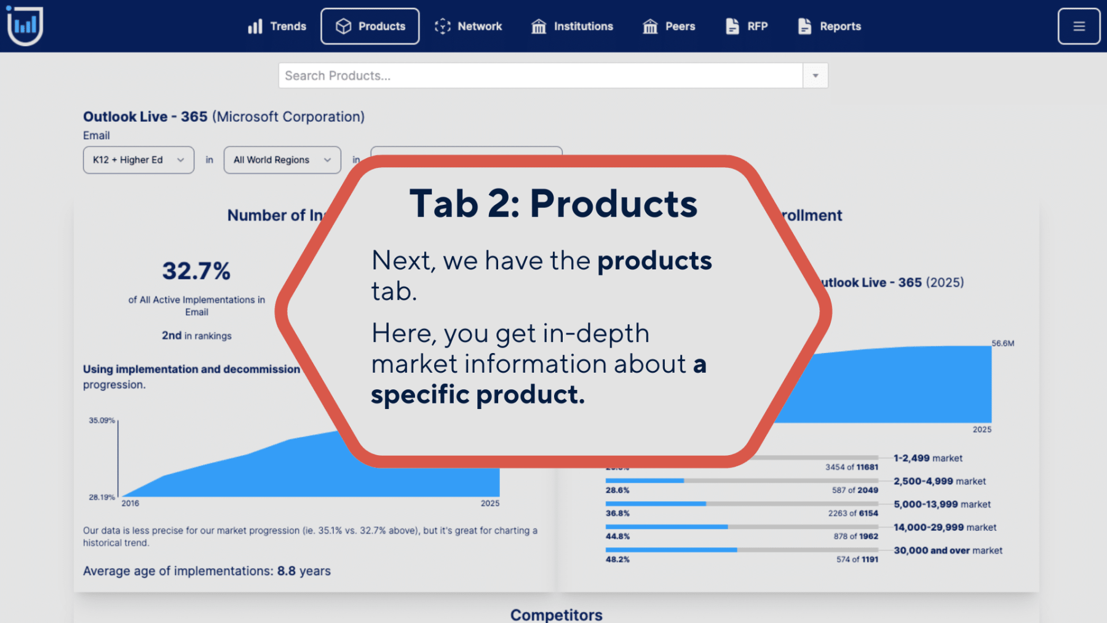Screen dimensions: 1107x623
Task: Click the 1-2,499 market label
Action: click(928, 458)
